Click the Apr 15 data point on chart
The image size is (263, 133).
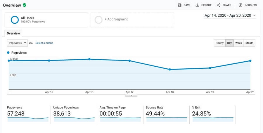tap(49, 61)
